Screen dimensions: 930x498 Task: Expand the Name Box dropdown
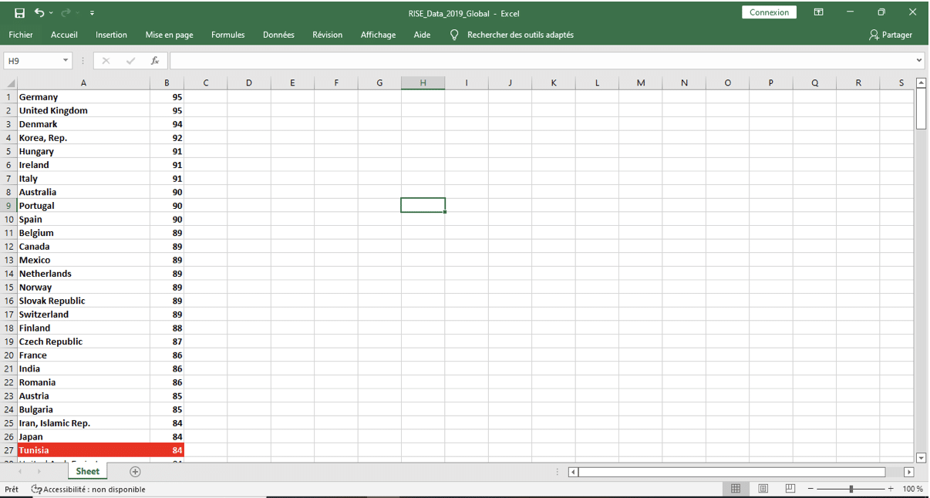(x=66, y=61)
